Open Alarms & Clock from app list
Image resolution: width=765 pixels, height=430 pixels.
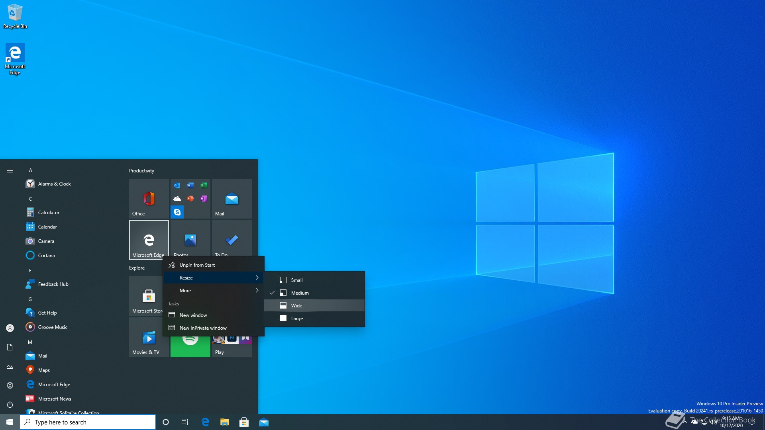(x=72, y=184)
